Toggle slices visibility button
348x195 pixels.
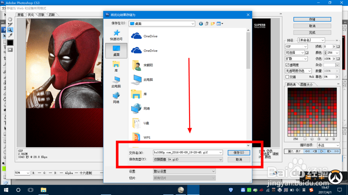[x=10, y=50]
